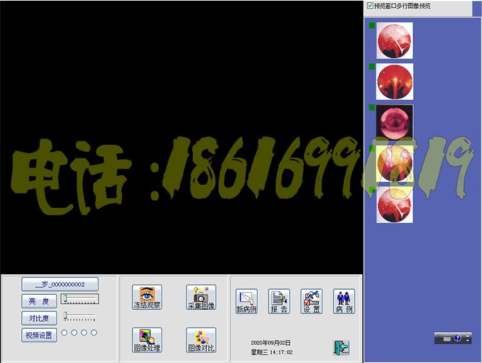Select the yellow-highlighted fourth thumbnail
The width and height of the screenshot is (482, 363).
point(395,163)
